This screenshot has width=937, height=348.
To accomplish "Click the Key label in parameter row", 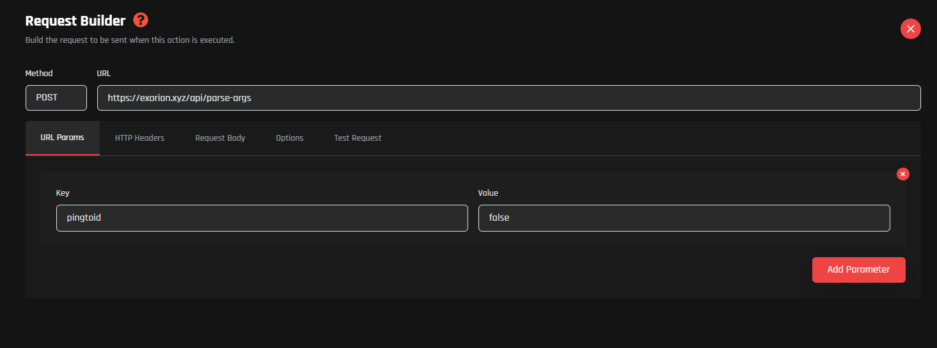I will pyautogui.click(x=63, y=193).
